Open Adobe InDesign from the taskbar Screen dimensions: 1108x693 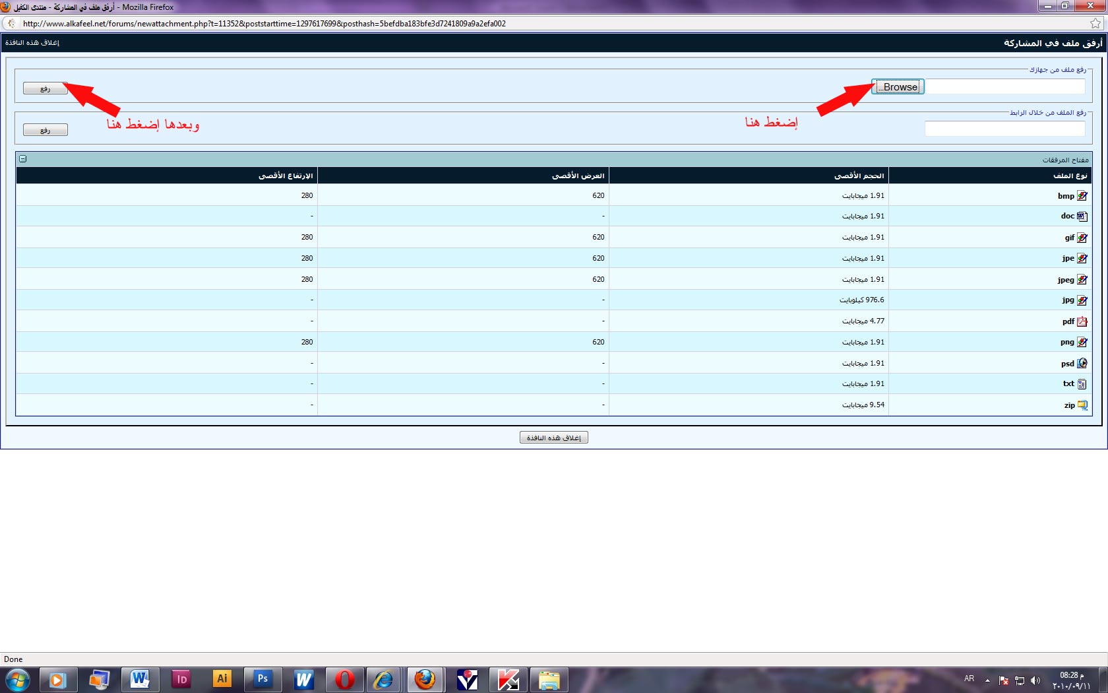181,679
